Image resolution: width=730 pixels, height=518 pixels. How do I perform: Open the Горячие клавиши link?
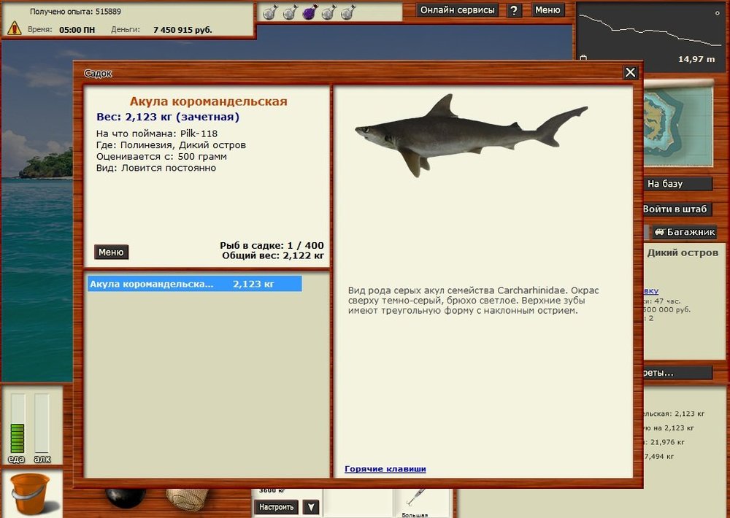point(384,470)
